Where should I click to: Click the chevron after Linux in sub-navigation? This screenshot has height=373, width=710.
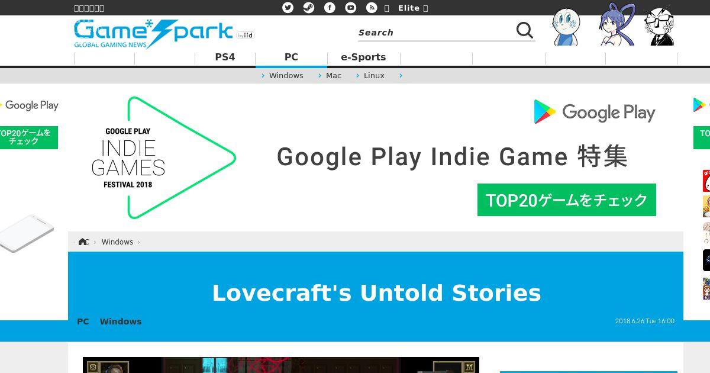point(401,75)
